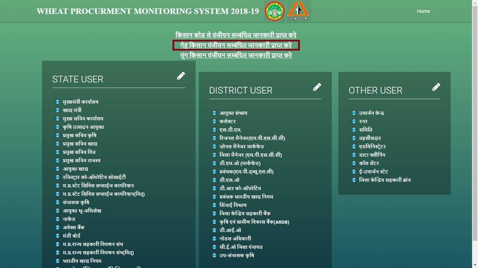Select रजिस्ट्रार को-ऑपरेटिव सोसाईटी entry
This screenshot has height=268, width=478.
click(94, 177)
